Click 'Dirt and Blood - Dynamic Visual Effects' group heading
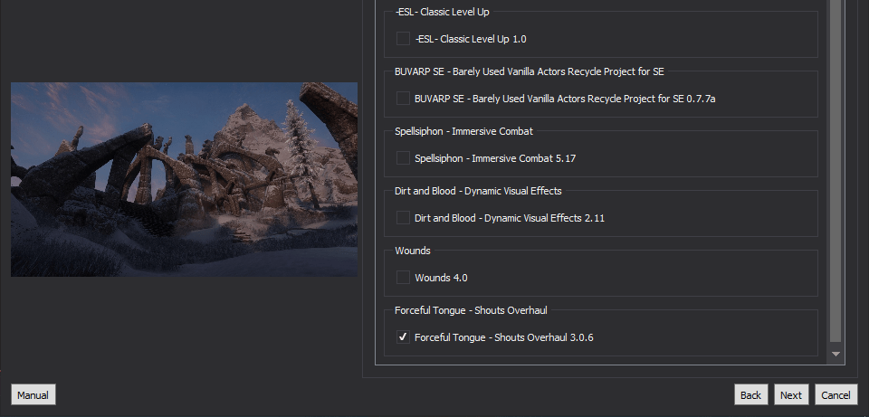 (x=478, y=191)
